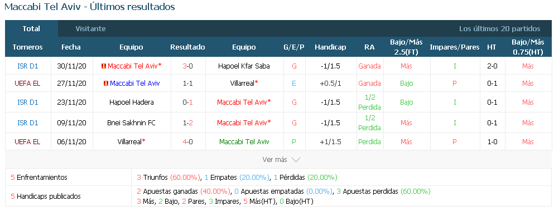Open the ISR D1 tournament link for 30/11/20
554x211 pixels.
click(28, 66)
